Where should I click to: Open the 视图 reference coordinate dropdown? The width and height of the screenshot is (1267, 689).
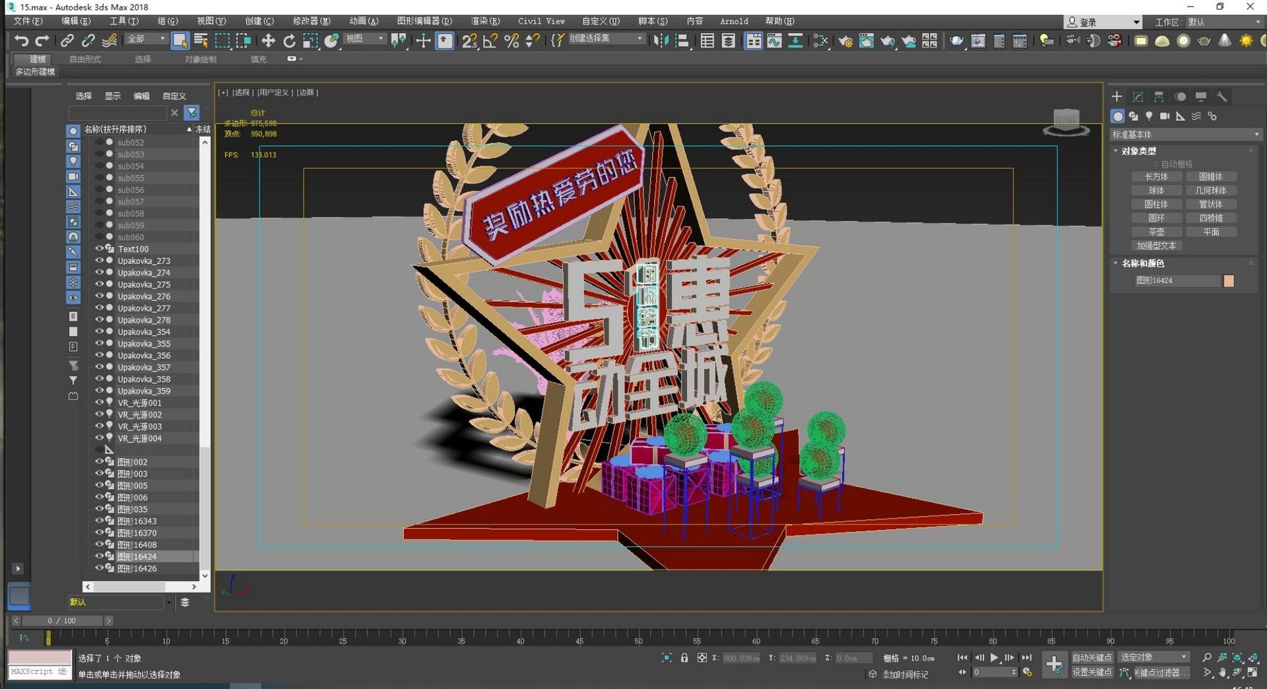(365, 39)
